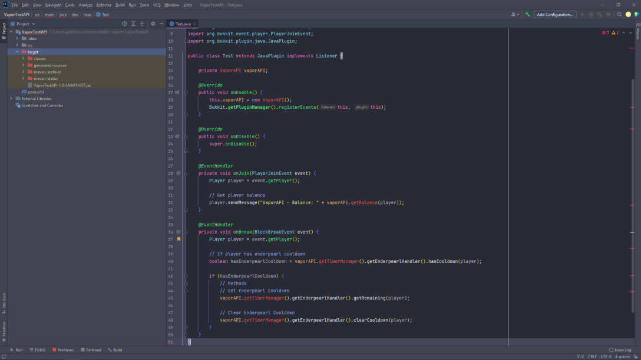Viewport: 641px width, 360px height.
Task: Click override gutter icon beside onEnable
Action: (177, 93)
